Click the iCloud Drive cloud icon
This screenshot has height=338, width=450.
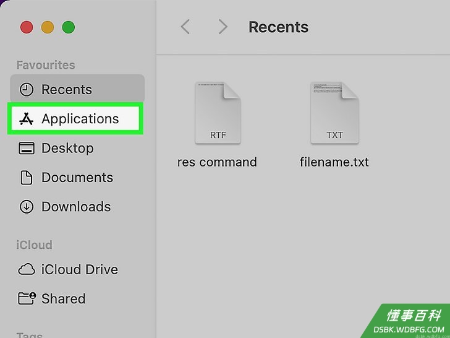pos(27,270)
